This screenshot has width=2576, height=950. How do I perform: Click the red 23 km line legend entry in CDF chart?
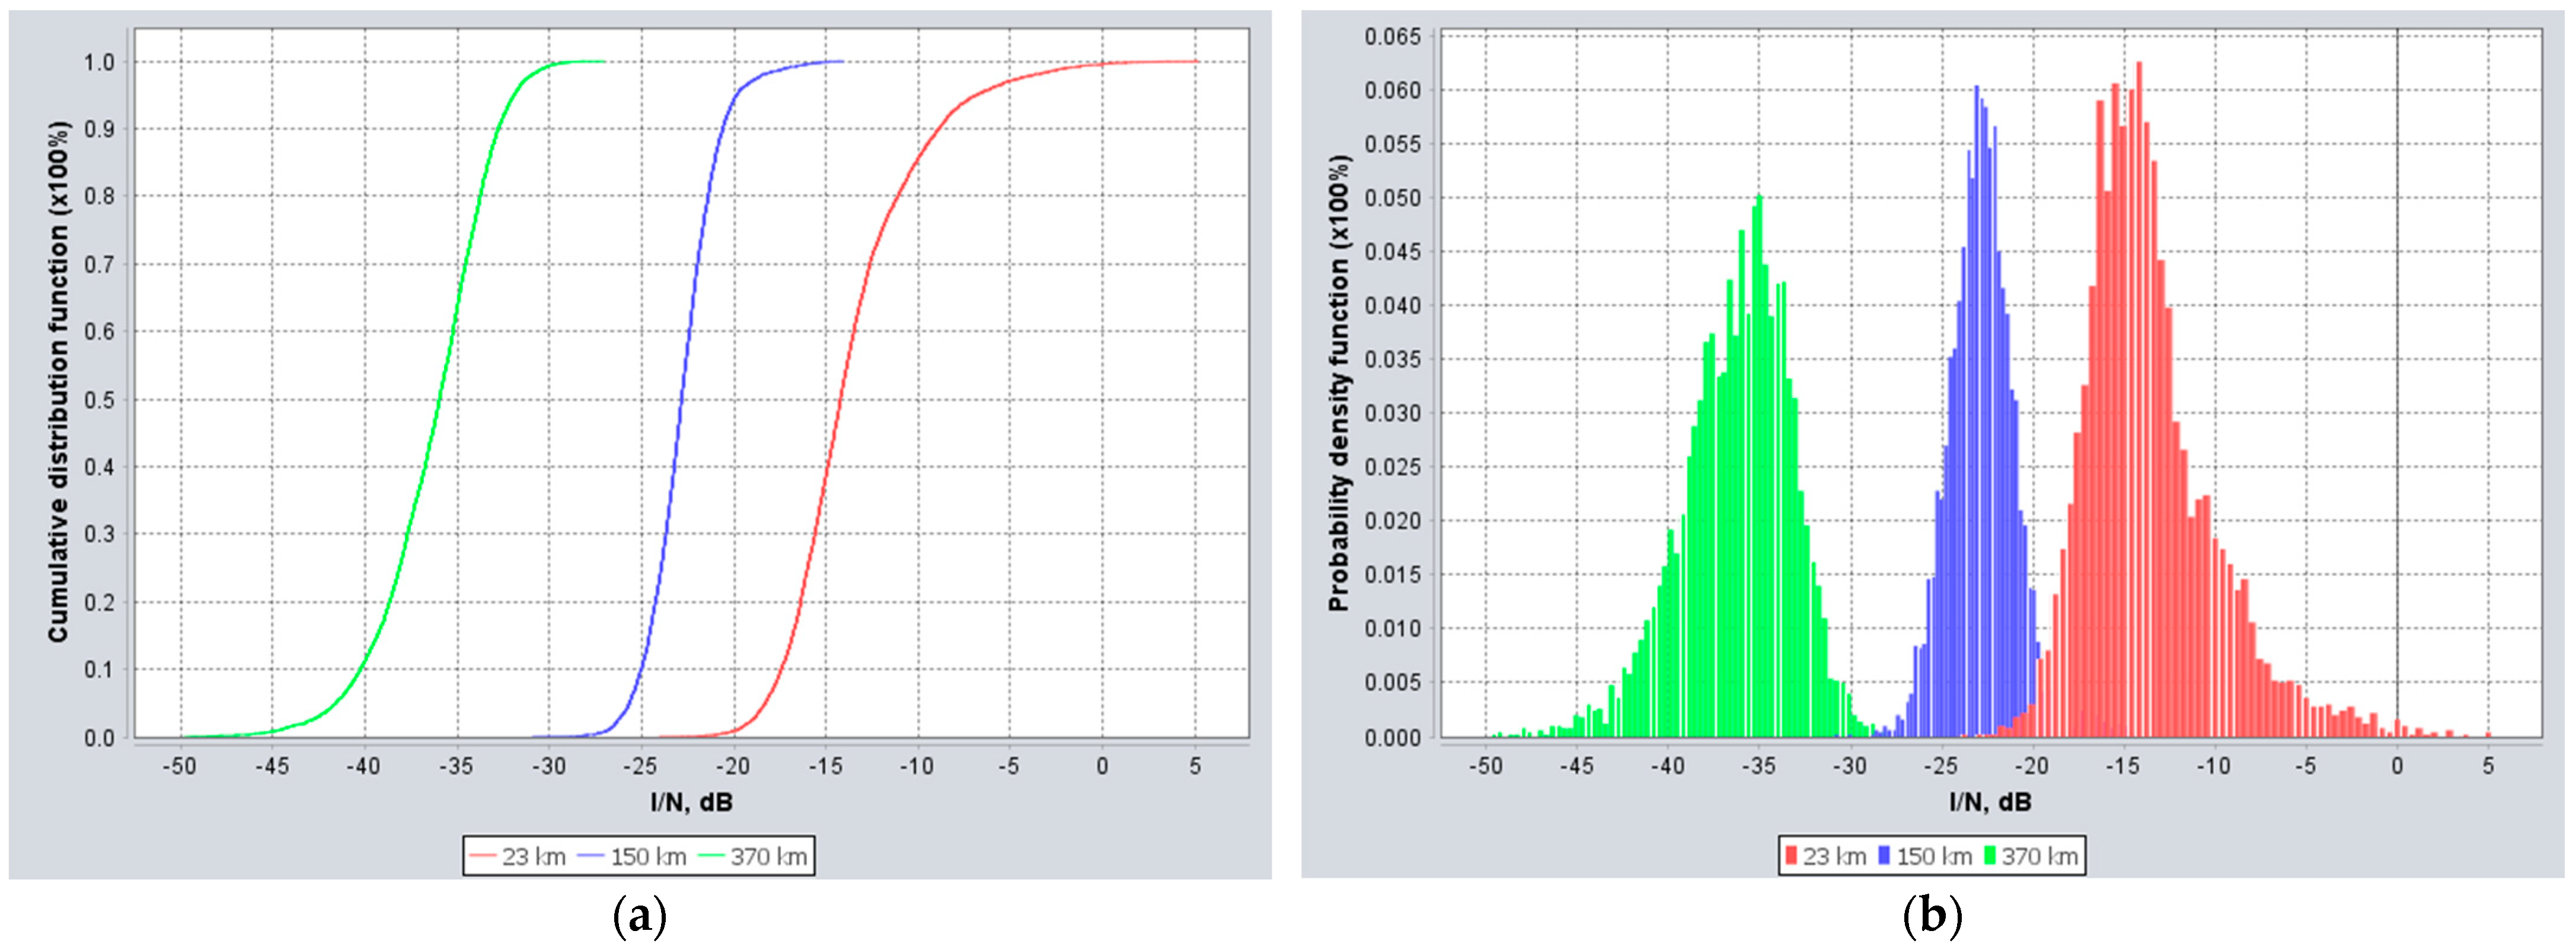click(517, 857)
